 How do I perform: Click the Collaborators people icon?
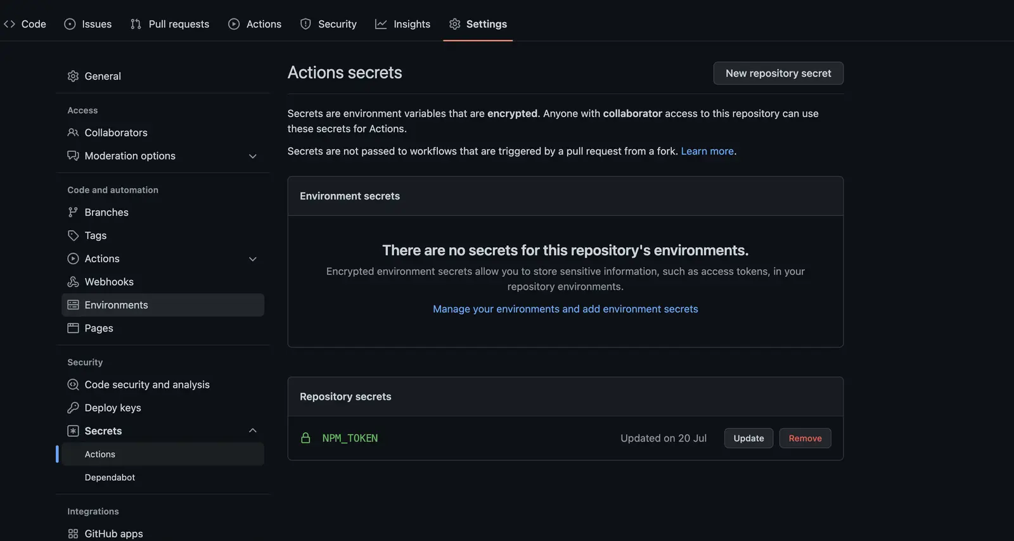point(73,132)
